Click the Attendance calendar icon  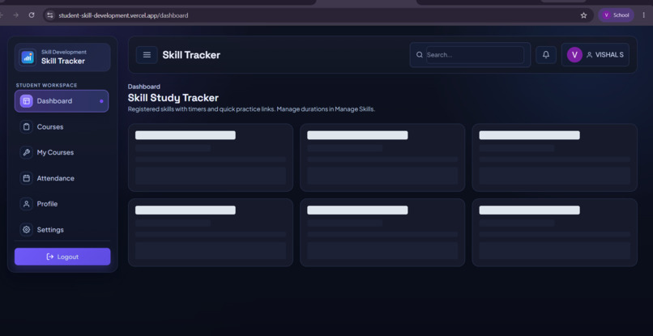click(x=27, y=178)
